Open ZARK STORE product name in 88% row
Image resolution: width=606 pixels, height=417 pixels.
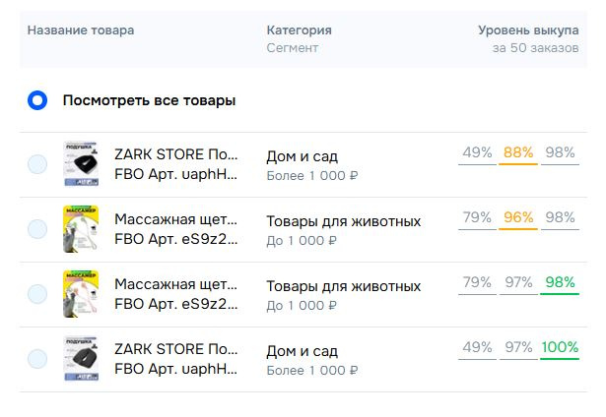(x=176, y=154)
